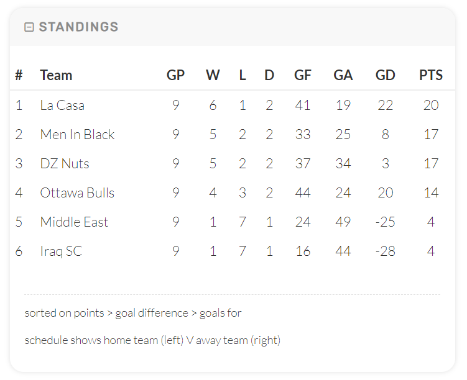Screen dimensions: 467x380
Task: Open the La Casa team link
Action: pos(62,106)
